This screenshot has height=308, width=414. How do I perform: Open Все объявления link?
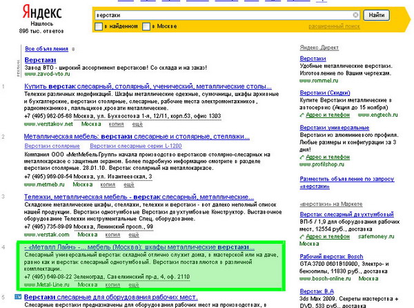pyautogui.click(x=46, y=48)
